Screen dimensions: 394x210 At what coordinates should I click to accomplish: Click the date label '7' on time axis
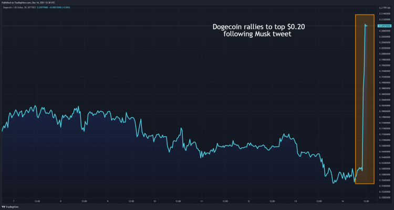point(14,201)
